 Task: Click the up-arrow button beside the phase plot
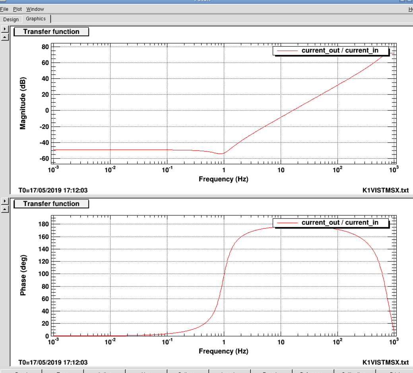coord(5,210)
